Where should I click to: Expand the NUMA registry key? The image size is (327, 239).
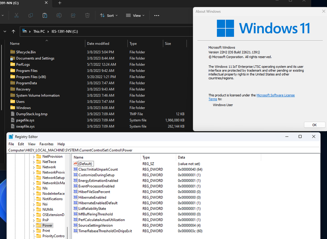(x=34, y=209)
